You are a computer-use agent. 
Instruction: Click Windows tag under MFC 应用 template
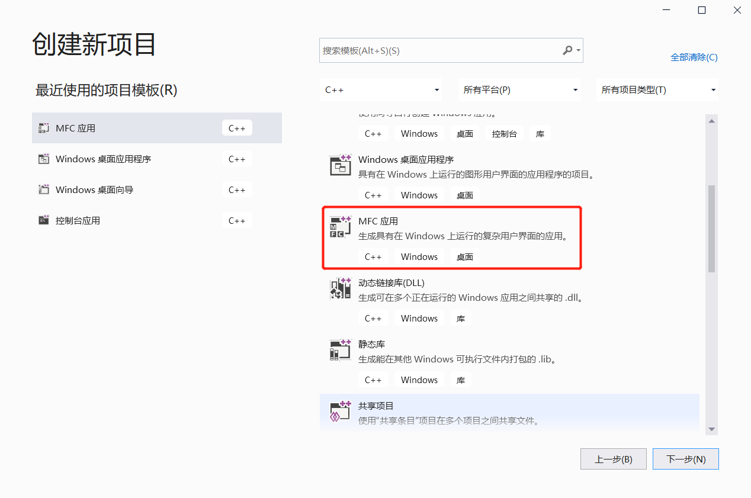(419, 257)
